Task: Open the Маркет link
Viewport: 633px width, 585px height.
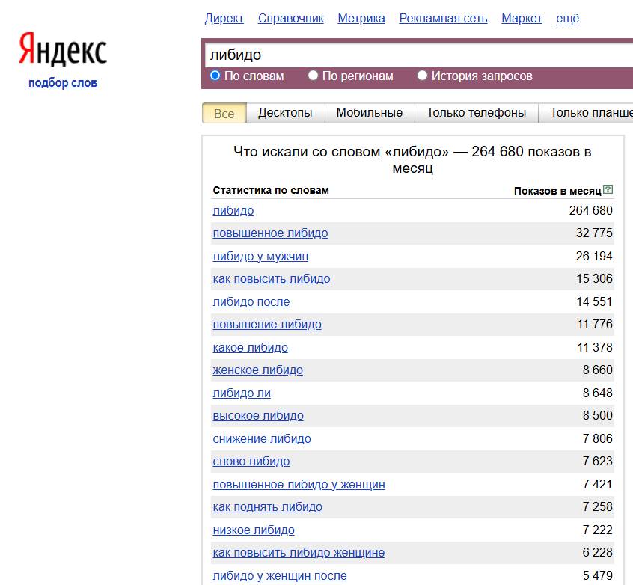Action: [522, 19]
